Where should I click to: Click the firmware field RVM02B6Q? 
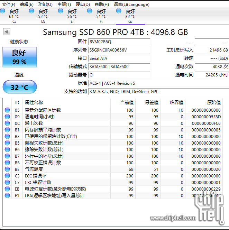(119, 42)
